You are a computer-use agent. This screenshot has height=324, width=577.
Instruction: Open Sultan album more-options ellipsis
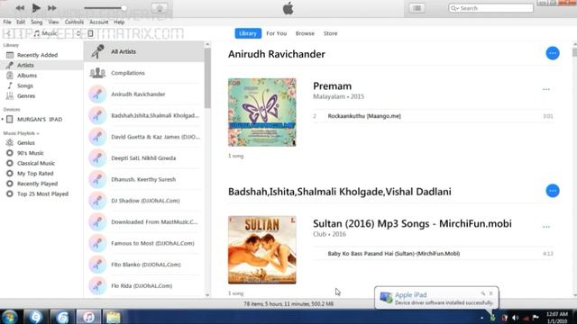pos(546,227)
